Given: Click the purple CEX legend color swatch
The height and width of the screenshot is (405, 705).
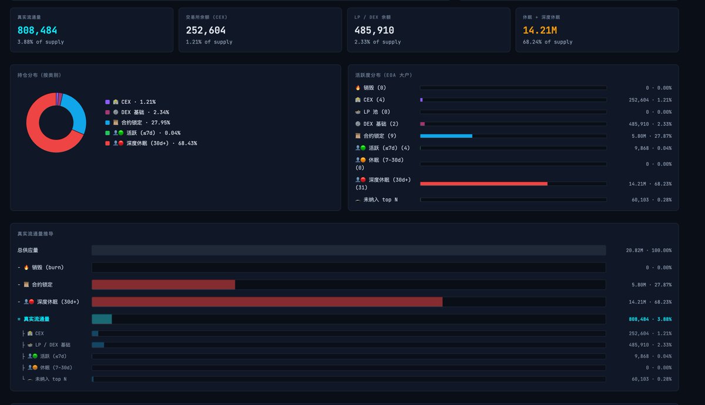Looking at the screenshot, I should tap(108, 102).
